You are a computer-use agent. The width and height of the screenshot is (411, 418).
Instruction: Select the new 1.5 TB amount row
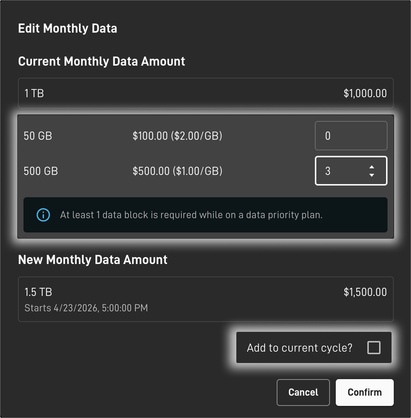pyautogui.click(x=206, y=299)
